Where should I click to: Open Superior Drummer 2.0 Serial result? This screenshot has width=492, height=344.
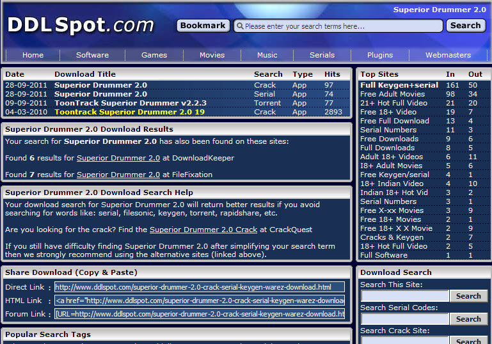[x=100, y=94]
